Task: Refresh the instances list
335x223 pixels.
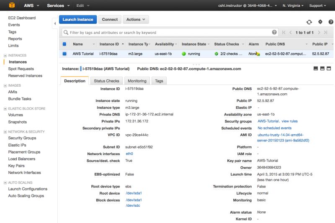Action: (309, 22)
